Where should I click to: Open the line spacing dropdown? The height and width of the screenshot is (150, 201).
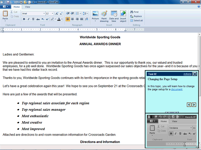coord(85,13)
